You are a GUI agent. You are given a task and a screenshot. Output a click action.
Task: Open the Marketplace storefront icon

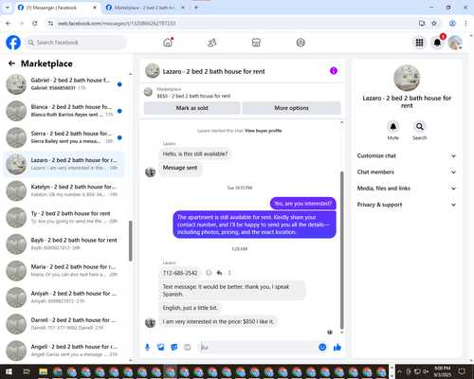[256, 43]
